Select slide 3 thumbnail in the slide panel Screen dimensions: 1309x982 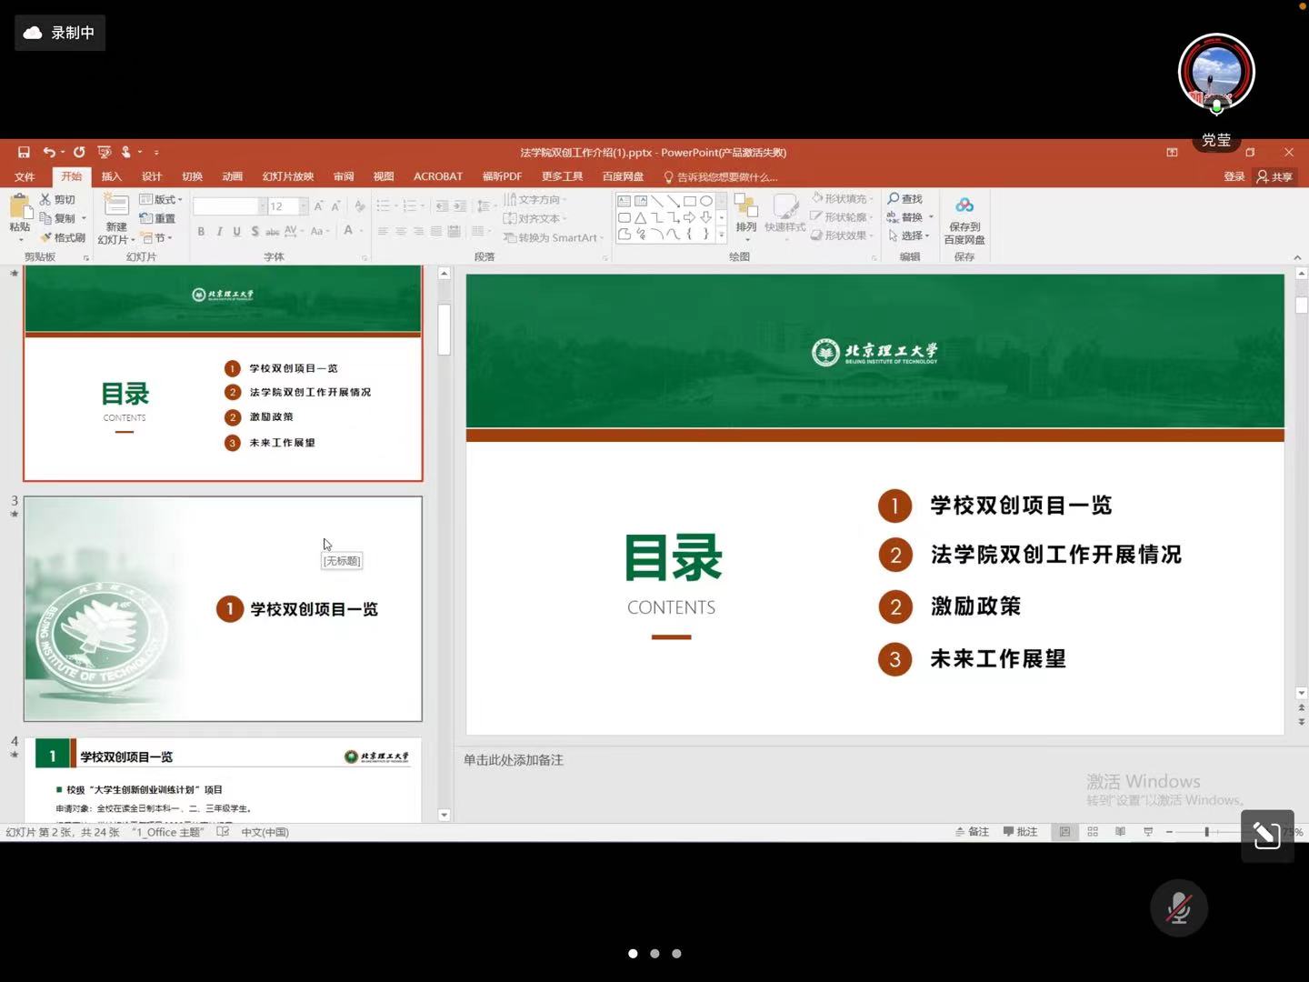click(223, 608)
